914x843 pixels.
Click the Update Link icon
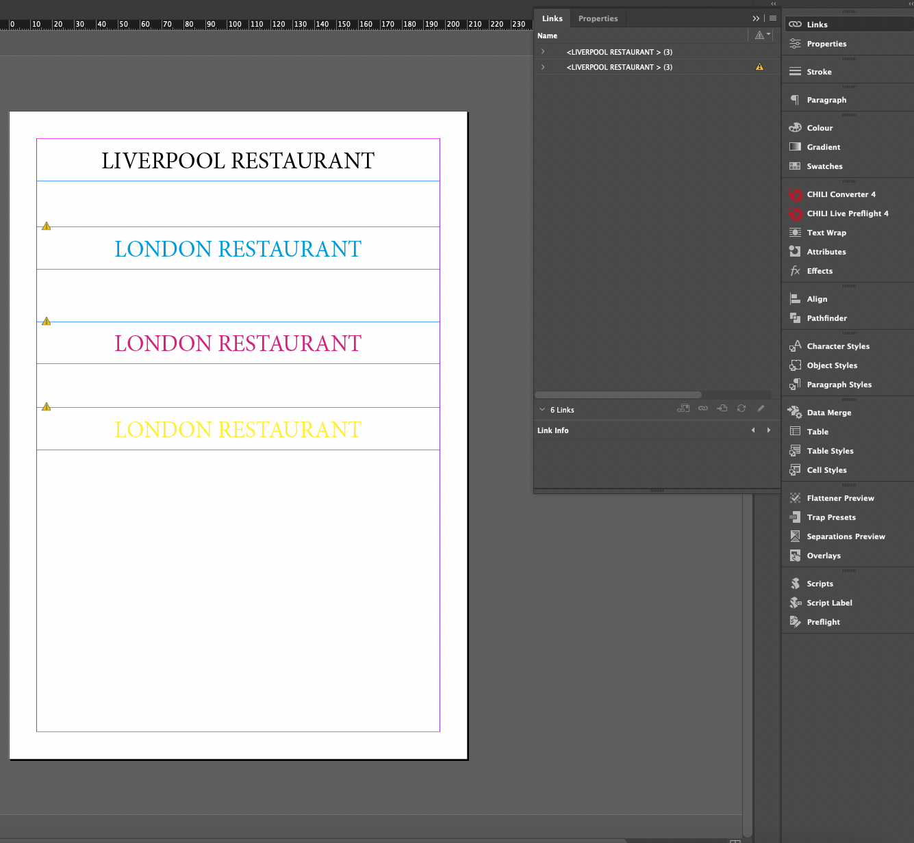pyautogui.click(x=741, y=408)
